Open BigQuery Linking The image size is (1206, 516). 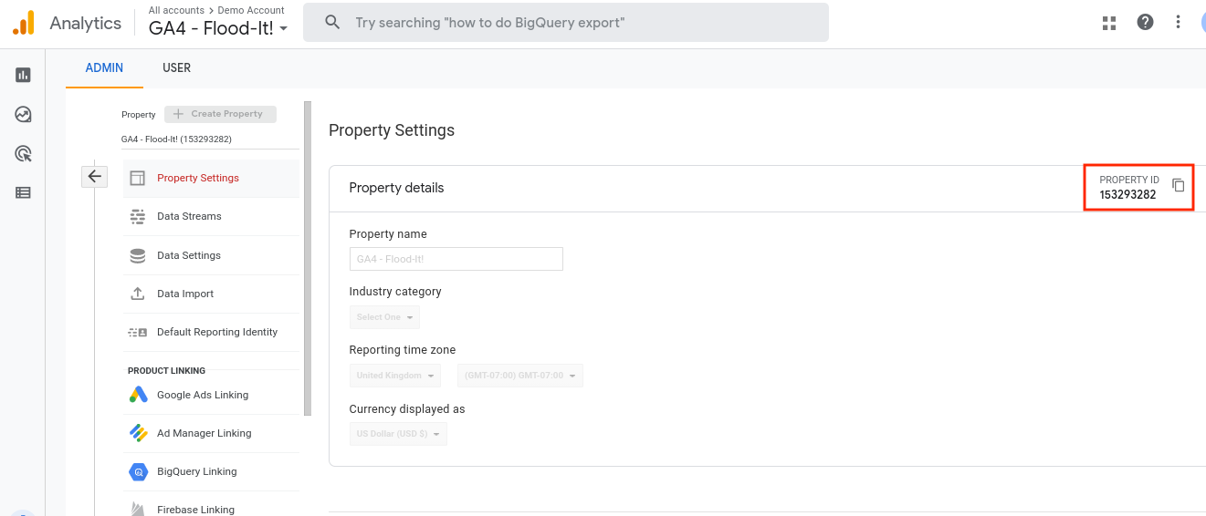click(211, 471)
